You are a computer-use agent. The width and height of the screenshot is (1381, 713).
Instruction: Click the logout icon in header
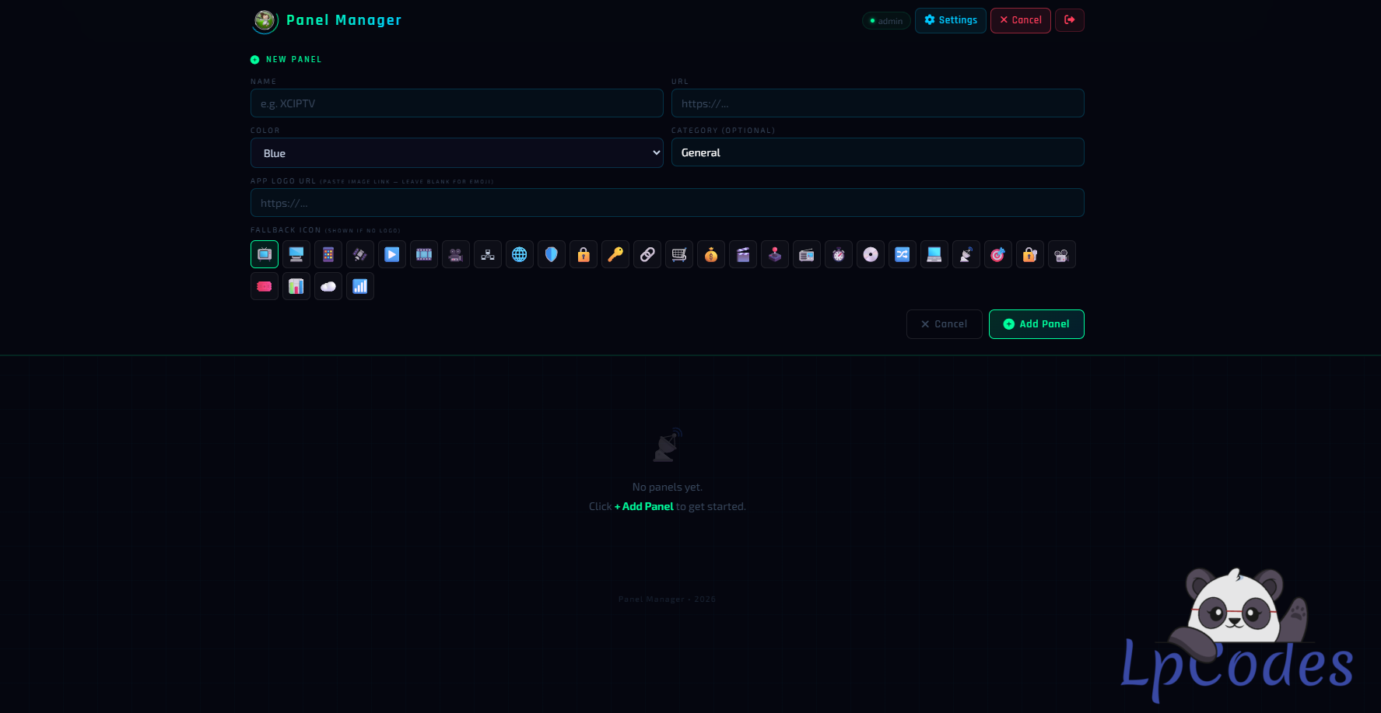click(x=1069, y=20)
